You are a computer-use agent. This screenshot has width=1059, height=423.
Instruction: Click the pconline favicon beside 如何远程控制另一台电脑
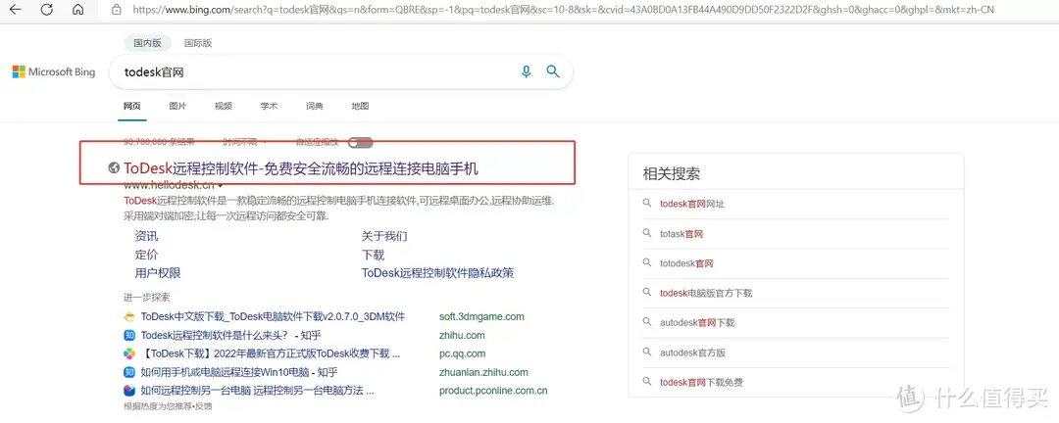pyautogui.click(x=129, y=391)
